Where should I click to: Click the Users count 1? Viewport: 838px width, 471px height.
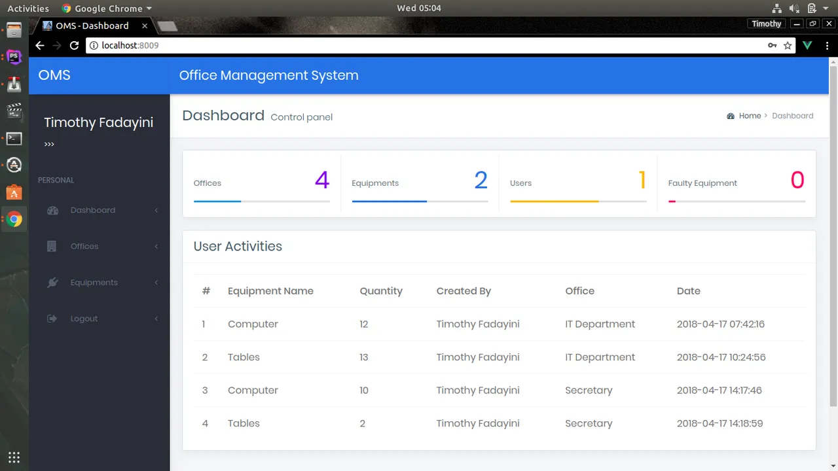click(642, 180)
